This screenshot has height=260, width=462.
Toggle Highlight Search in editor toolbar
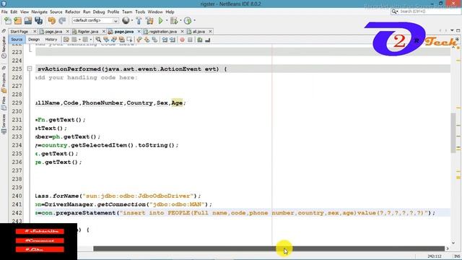coord(121,40)
